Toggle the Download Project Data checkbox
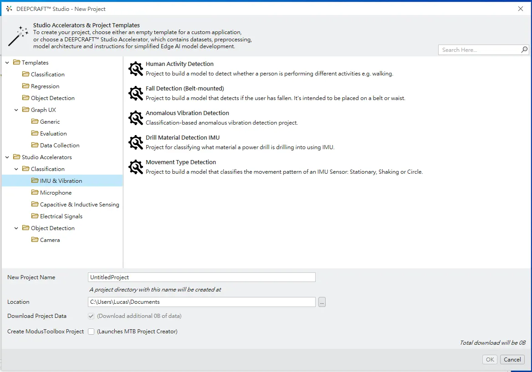Screen dimensions: 532x372 point(91,316)
